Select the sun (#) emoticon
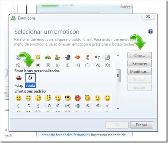The width and height of the screenshot is (168, 143). click(x=38, y=57)
